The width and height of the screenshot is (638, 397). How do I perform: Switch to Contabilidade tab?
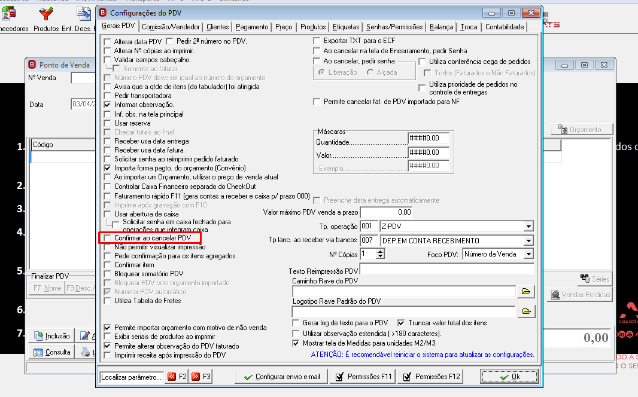pos(505,27)
